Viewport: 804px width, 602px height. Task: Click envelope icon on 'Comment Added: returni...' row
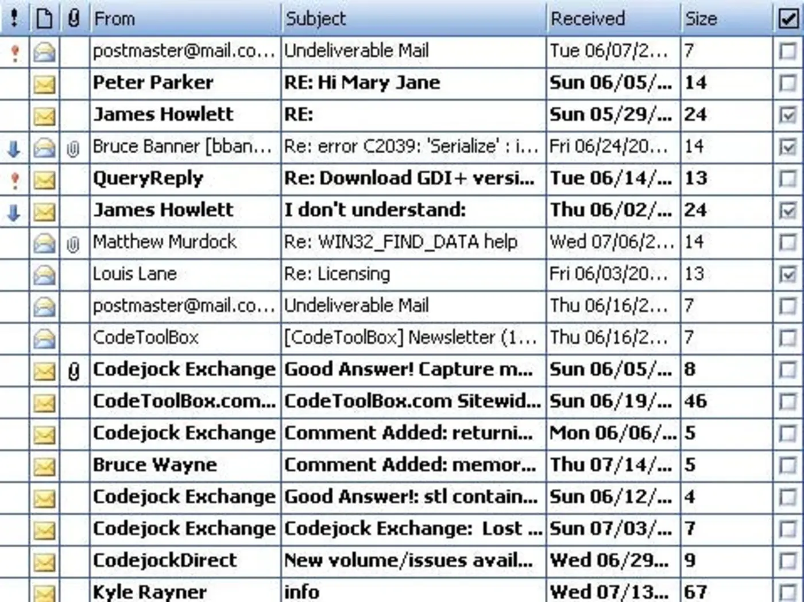point(44,435)
